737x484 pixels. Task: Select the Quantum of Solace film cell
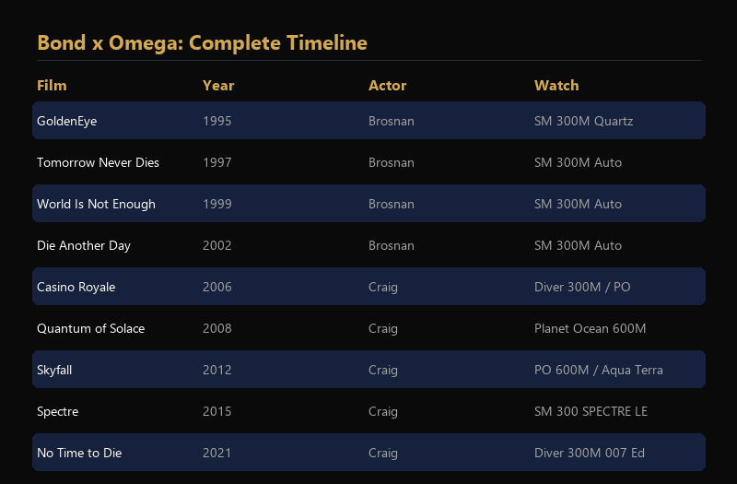[90, 328]
